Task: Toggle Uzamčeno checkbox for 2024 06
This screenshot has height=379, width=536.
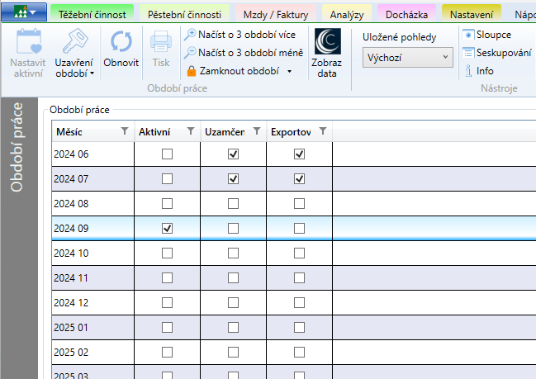Action: click(x=234, y=154)
